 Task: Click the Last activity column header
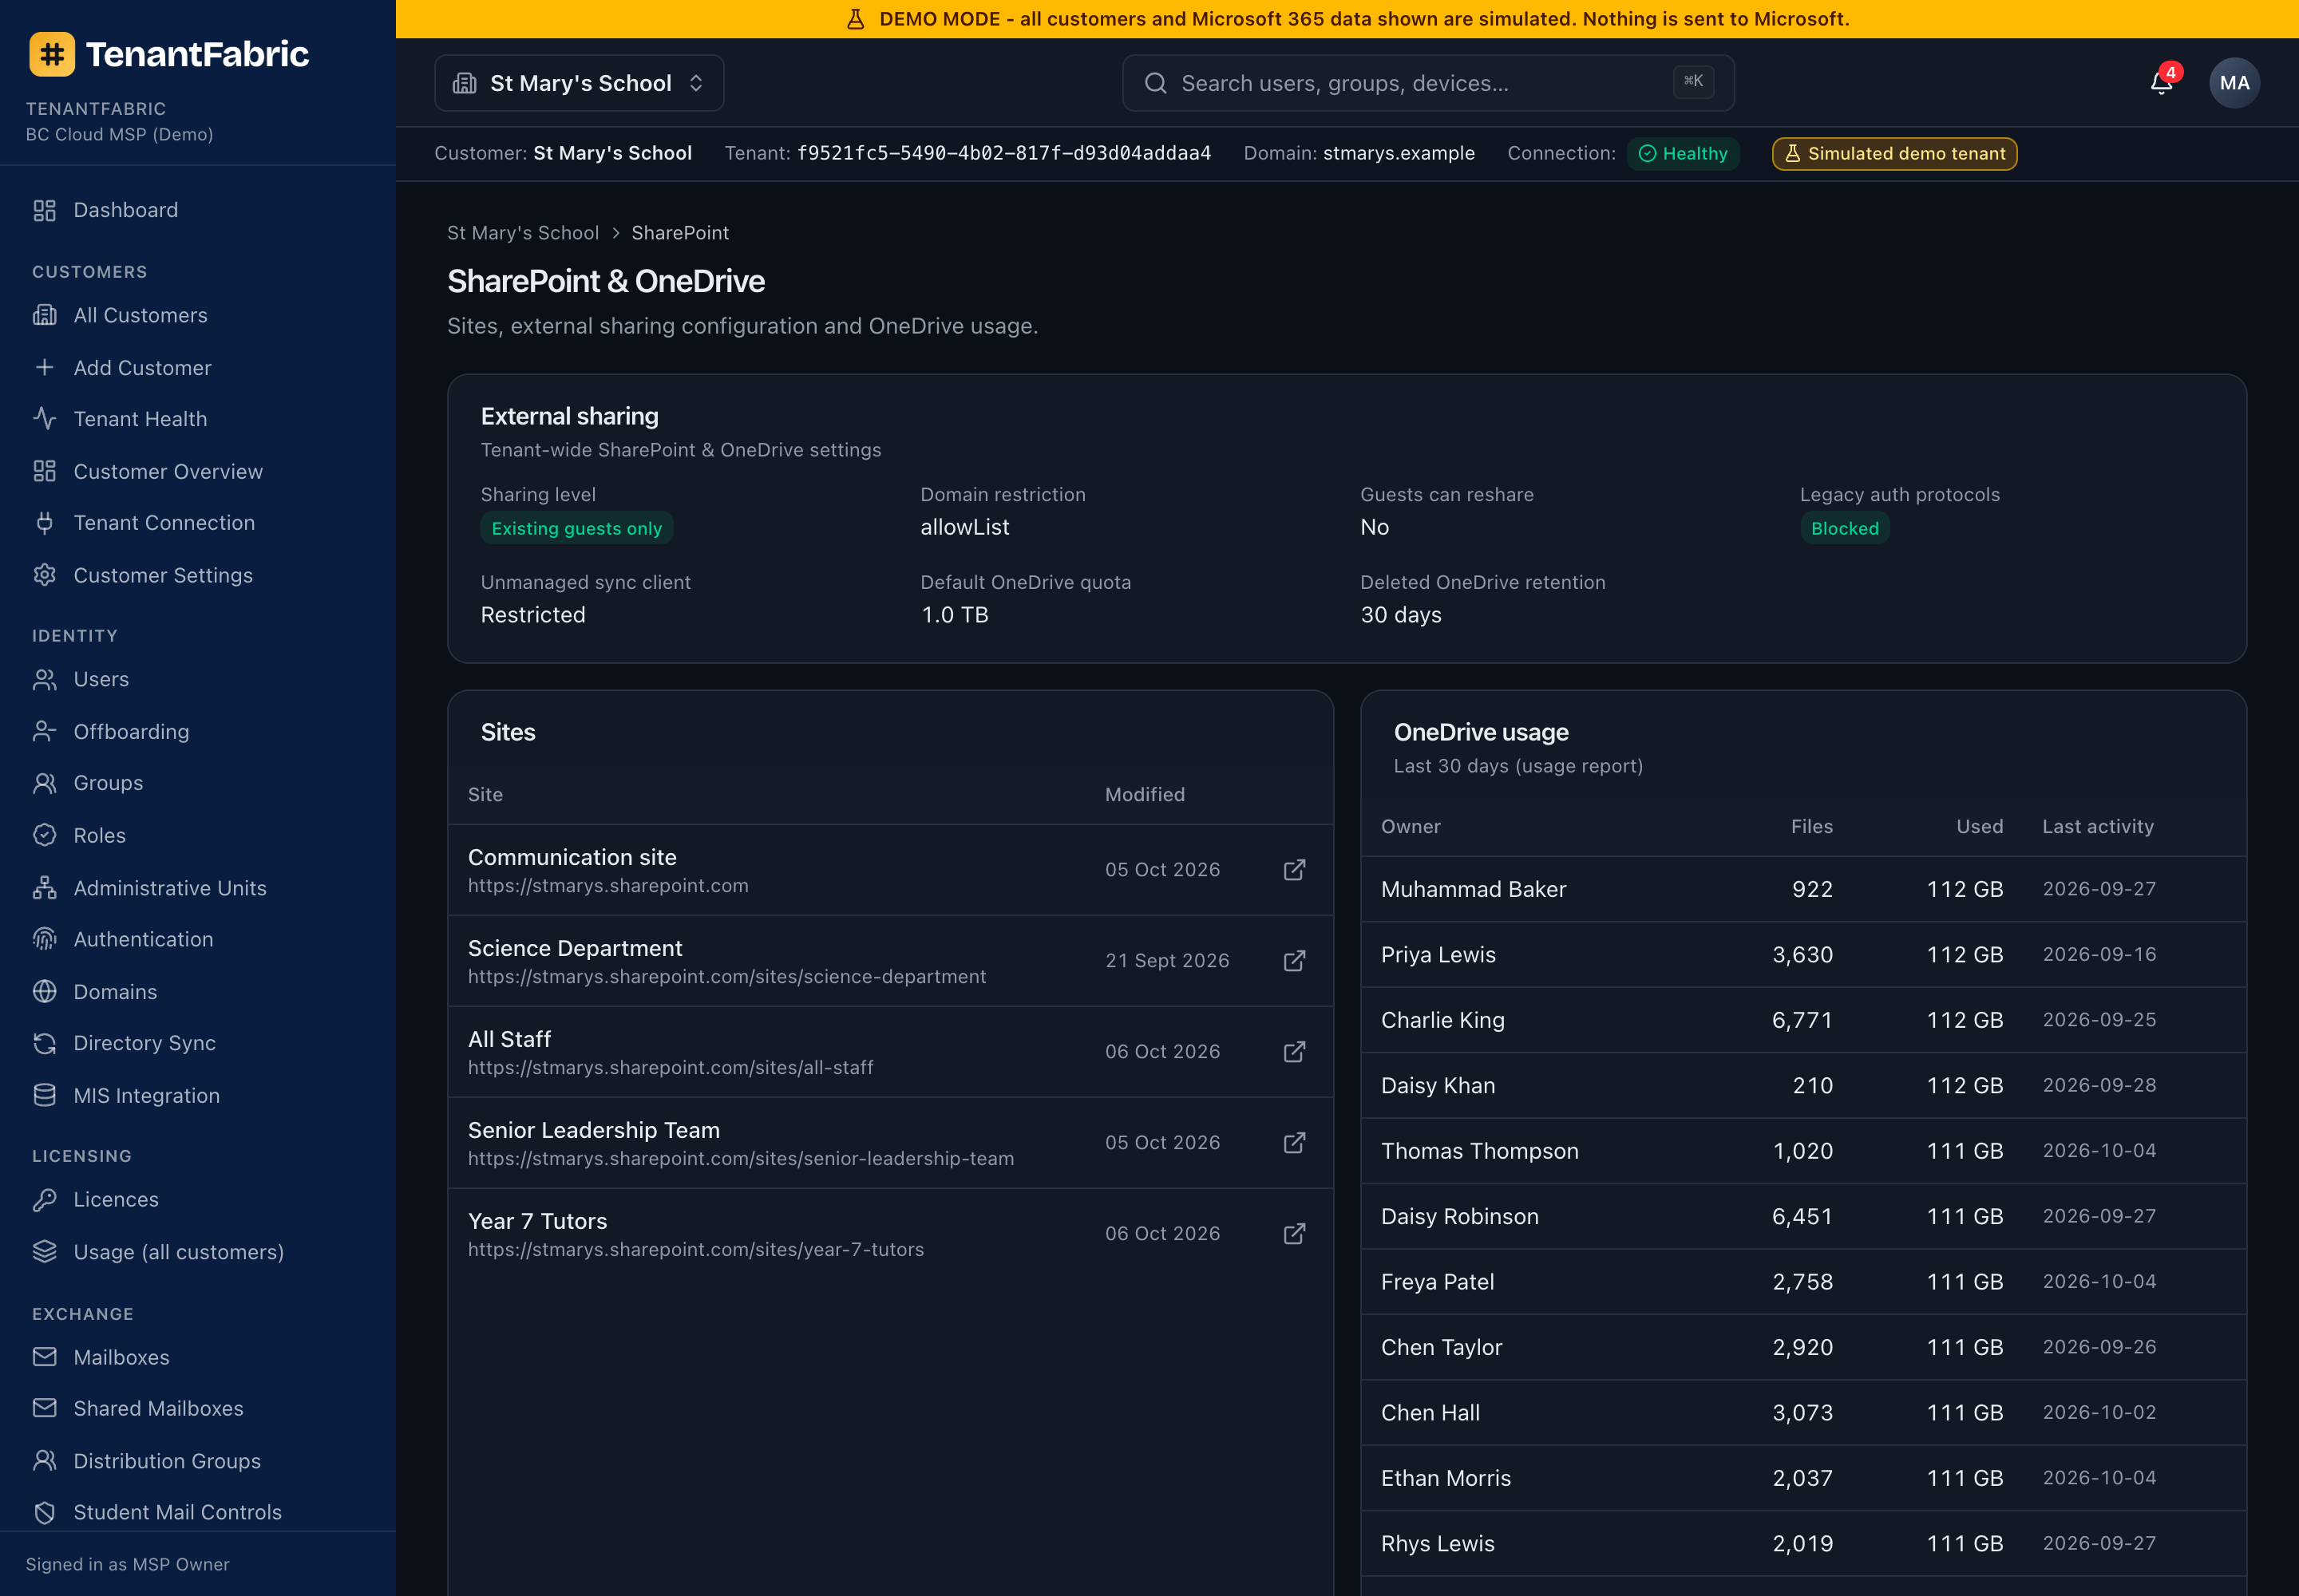[2097, 826]
